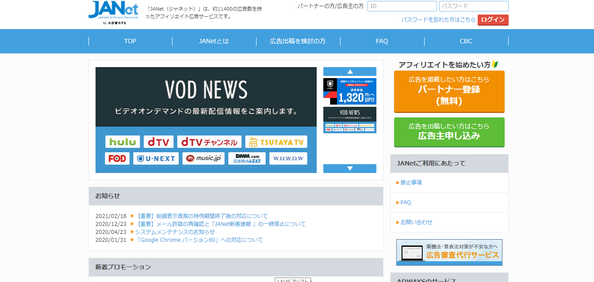
Task: Select the dTVチャンネル logo in the banner
Action: click(x=209, y=142)
